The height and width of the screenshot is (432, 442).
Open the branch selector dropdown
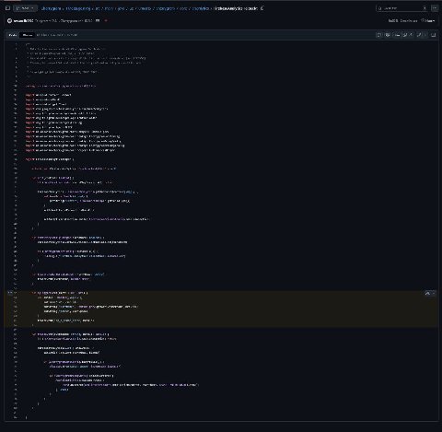click(x=25, y=8)
